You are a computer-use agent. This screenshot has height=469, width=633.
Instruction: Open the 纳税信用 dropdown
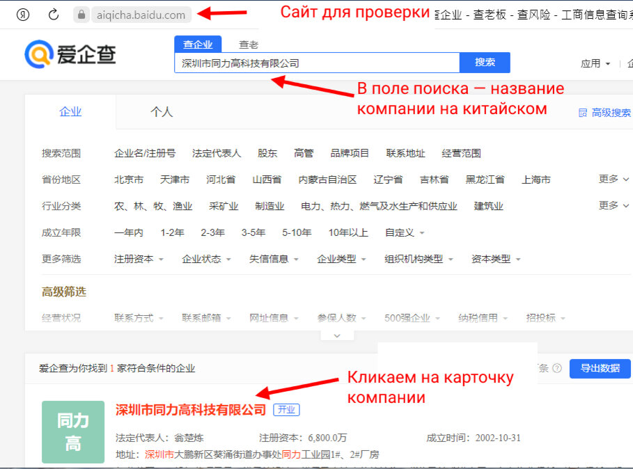pyautogui.click(x=483, y=318)
